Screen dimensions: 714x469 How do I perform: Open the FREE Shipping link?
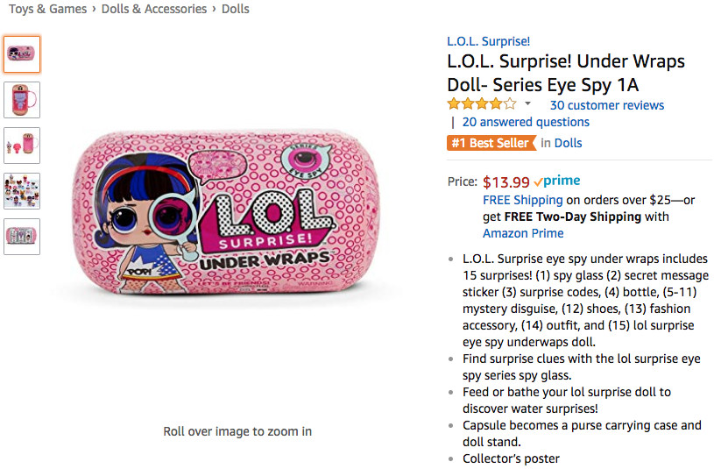pyautogui.click(x=522, y=200)
